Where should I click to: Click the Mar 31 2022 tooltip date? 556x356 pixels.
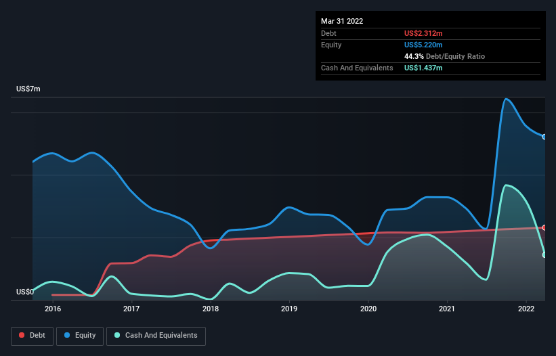coord(342,21)
